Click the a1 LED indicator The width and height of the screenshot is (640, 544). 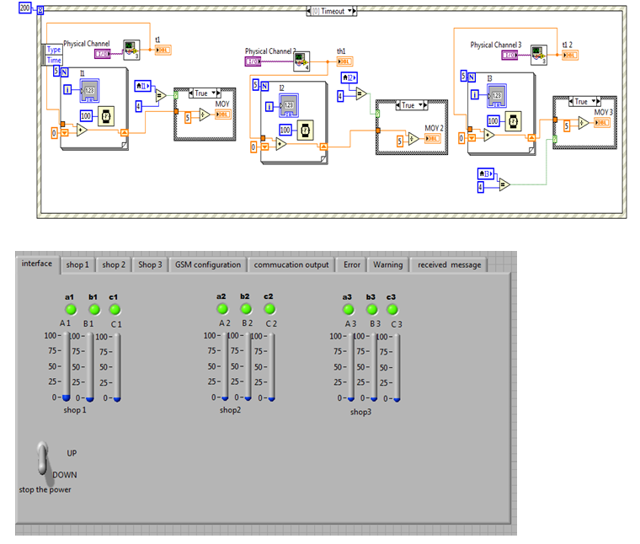tap(71, 310)
